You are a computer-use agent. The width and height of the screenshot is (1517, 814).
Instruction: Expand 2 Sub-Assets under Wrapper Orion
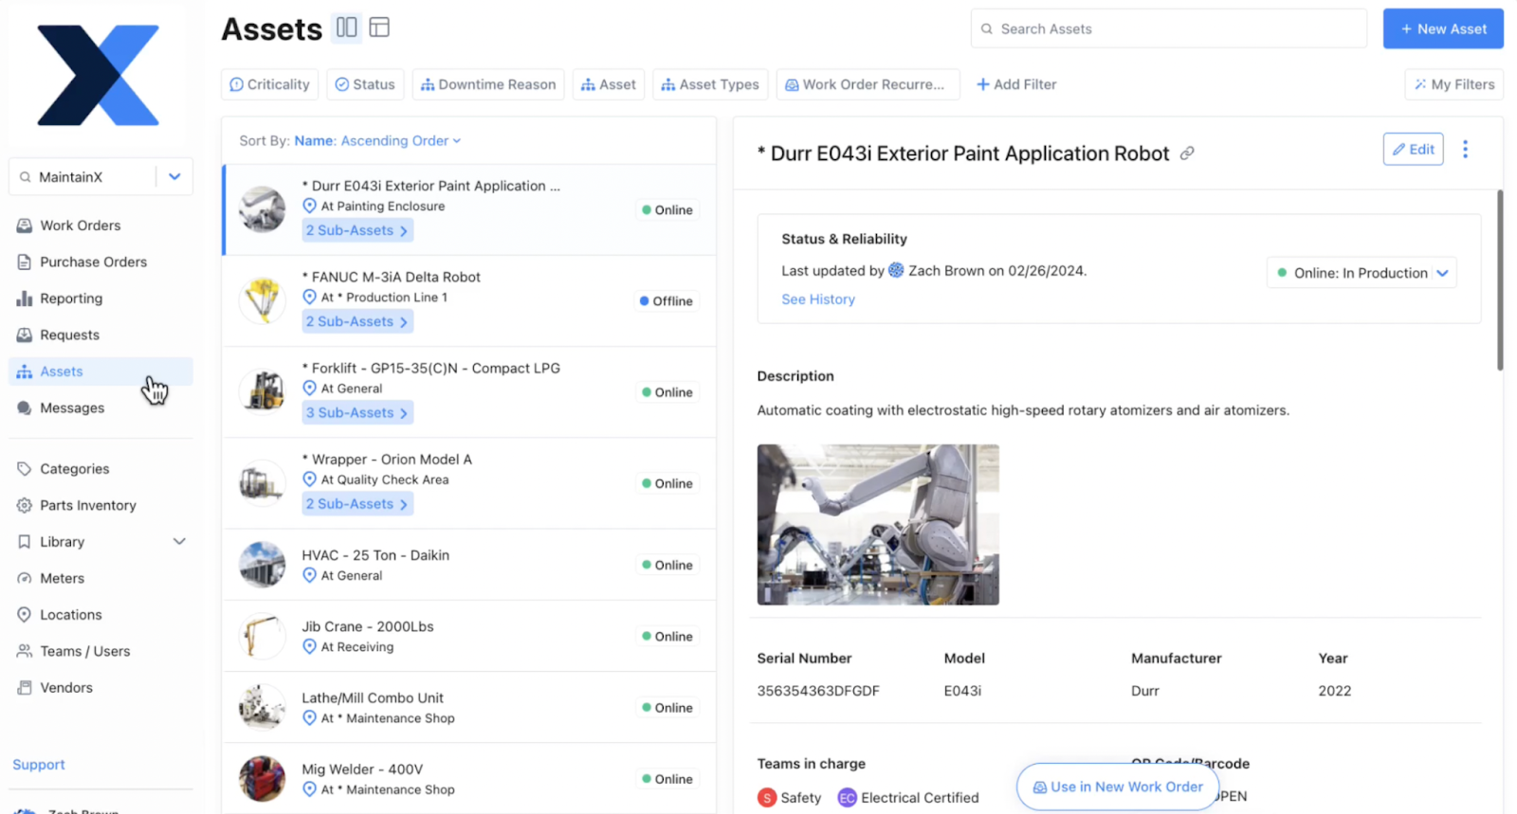pos(356,503)
